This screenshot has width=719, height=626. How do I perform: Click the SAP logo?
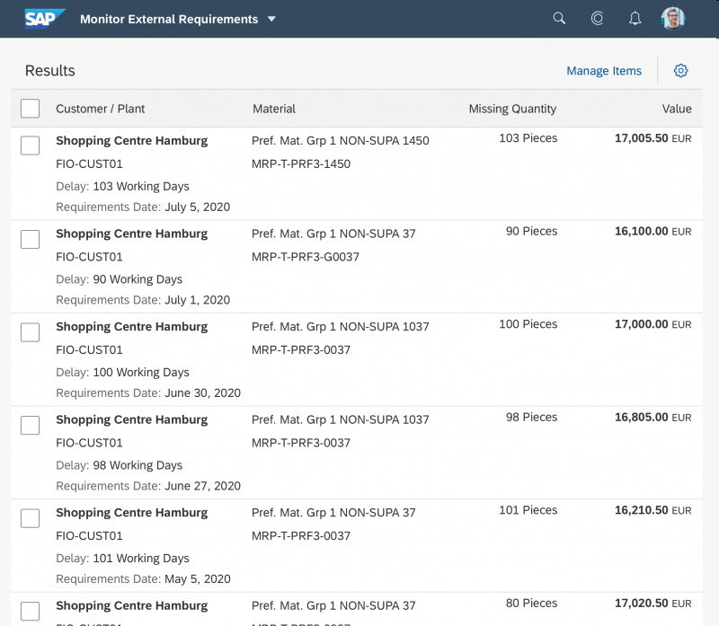(44, 19)
